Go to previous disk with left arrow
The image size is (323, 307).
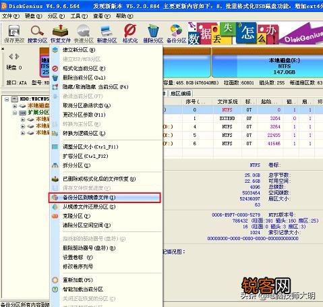[11, 57]
